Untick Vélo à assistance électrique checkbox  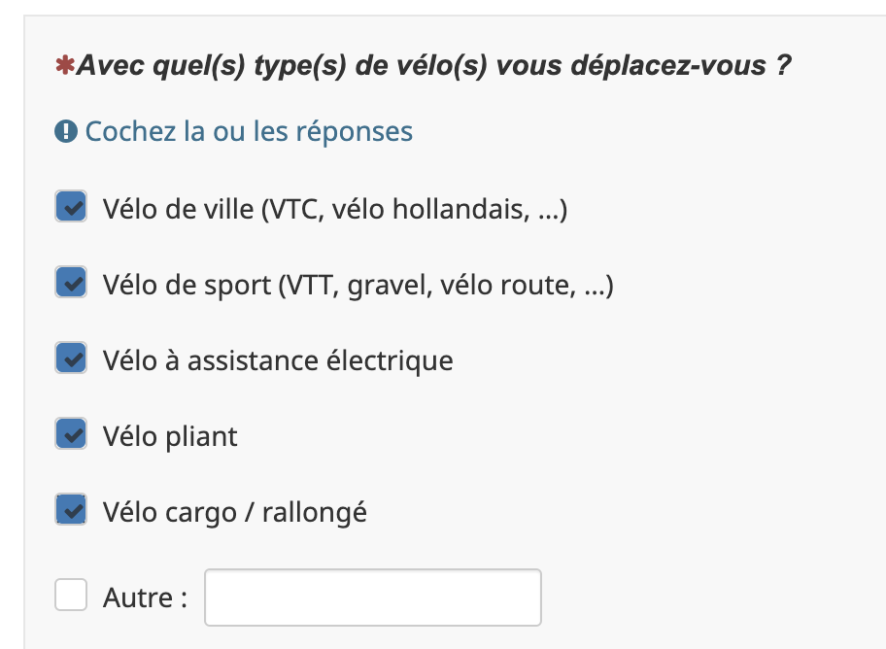(71, 359)
